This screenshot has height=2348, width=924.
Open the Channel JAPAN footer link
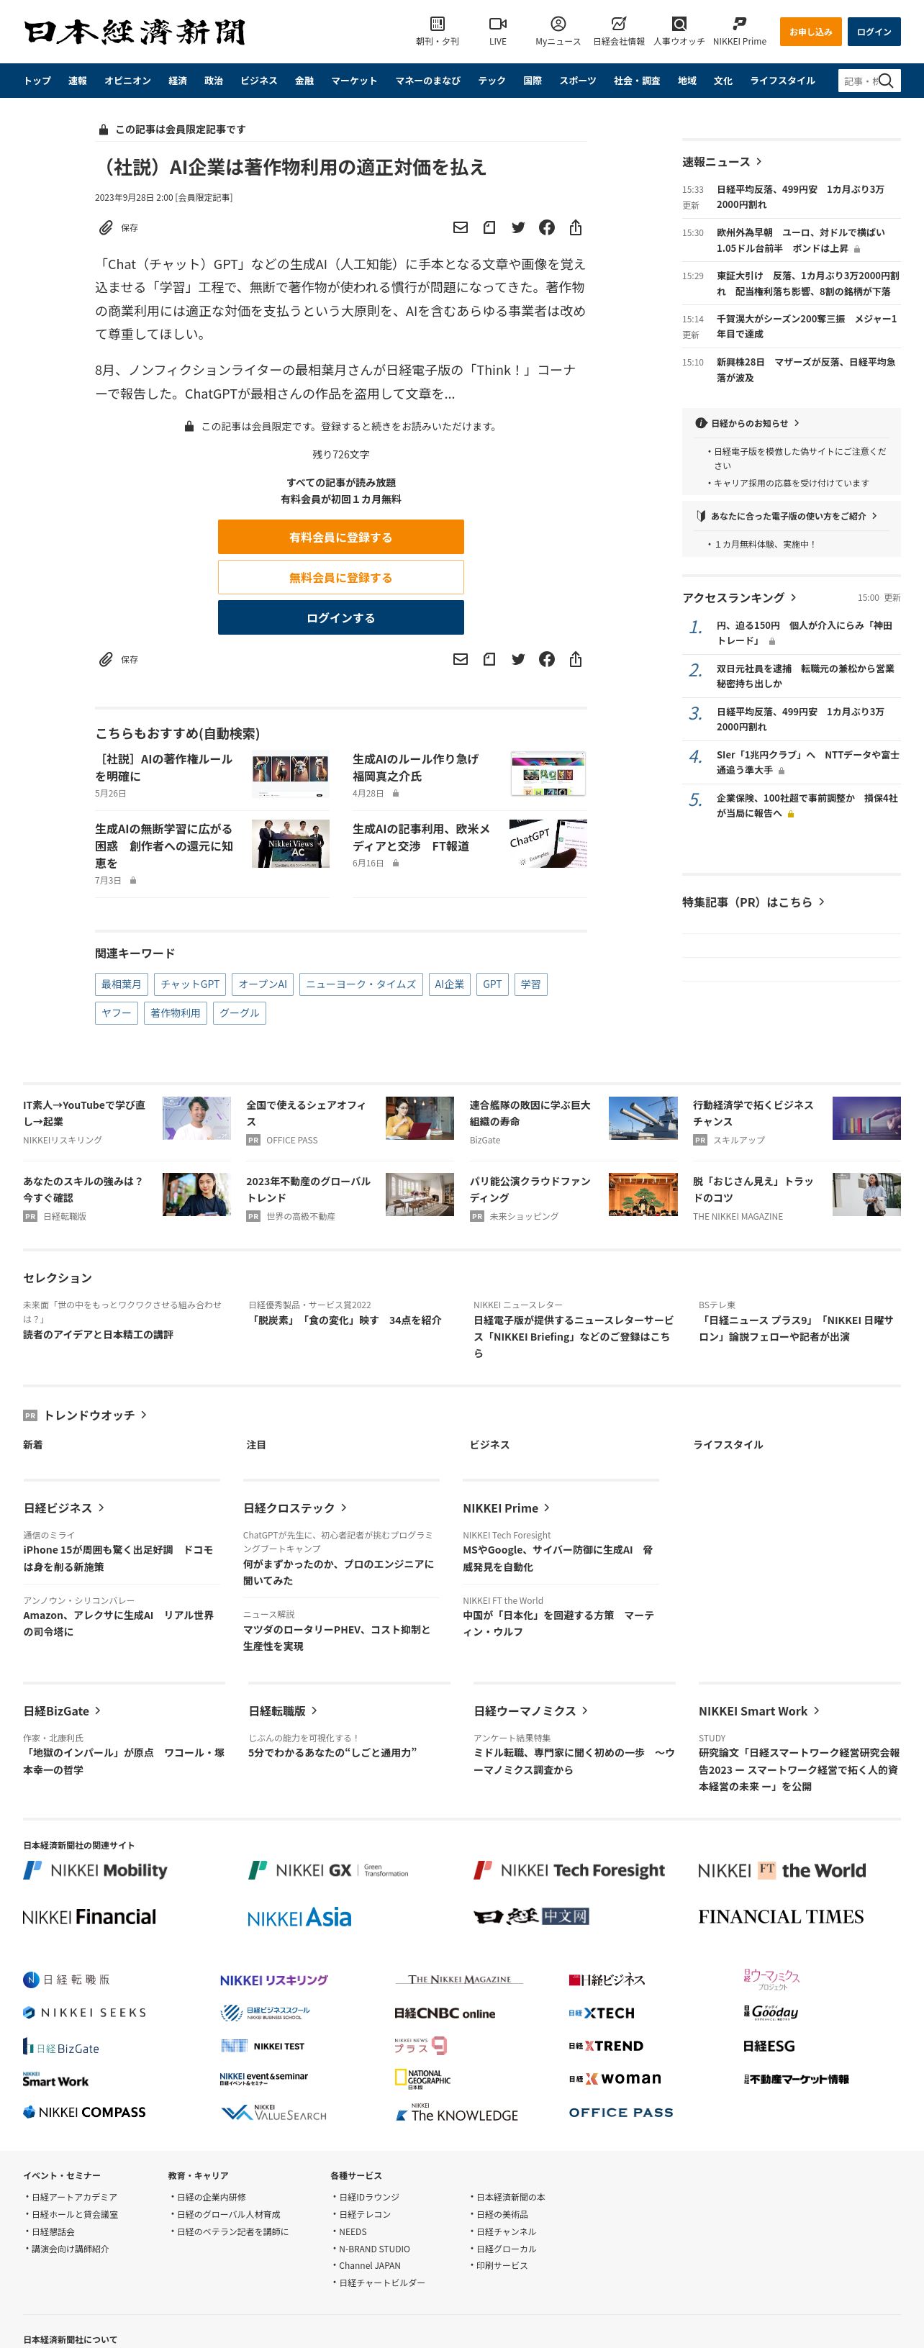369,2265
